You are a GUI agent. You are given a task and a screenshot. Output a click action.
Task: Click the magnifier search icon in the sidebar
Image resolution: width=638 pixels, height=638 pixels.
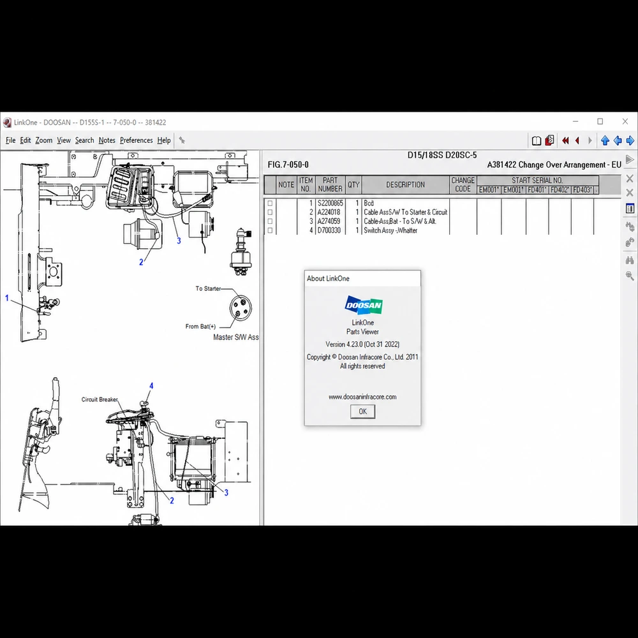click(x=630, y=276)
